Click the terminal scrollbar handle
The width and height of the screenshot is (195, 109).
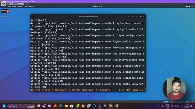(145, 90)
